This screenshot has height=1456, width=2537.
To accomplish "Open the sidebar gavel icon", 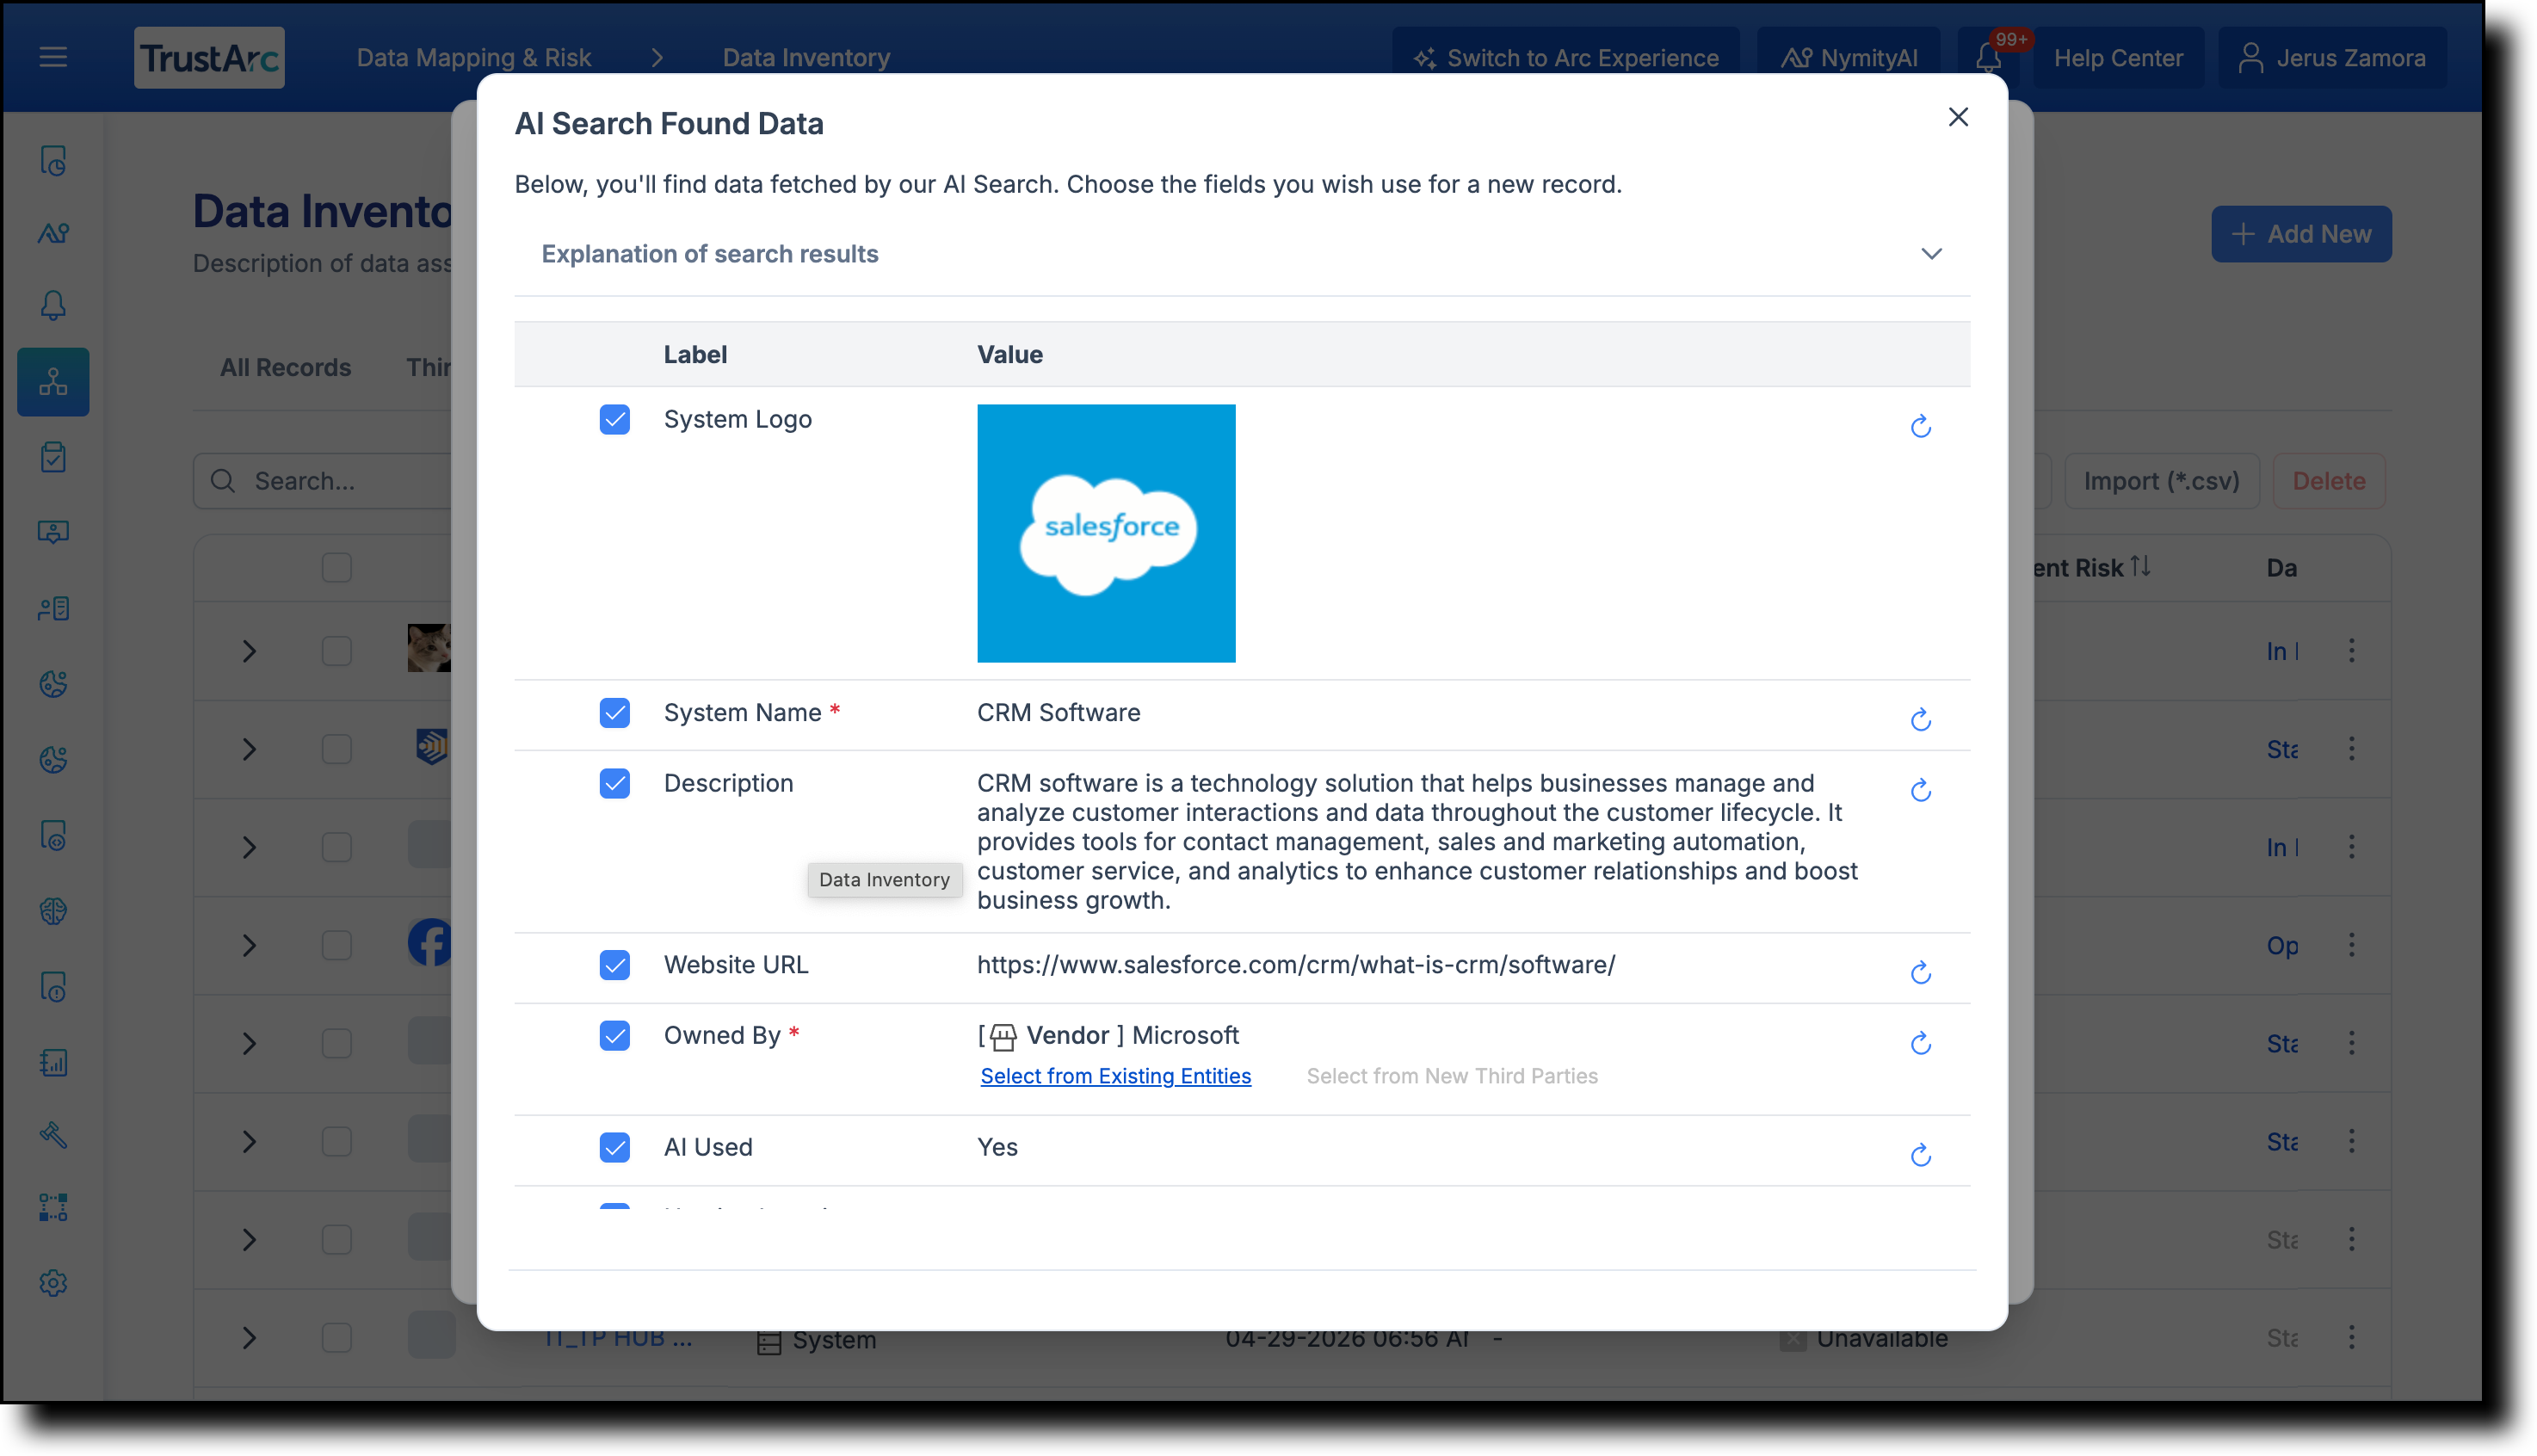I will tap(53, 1135).
